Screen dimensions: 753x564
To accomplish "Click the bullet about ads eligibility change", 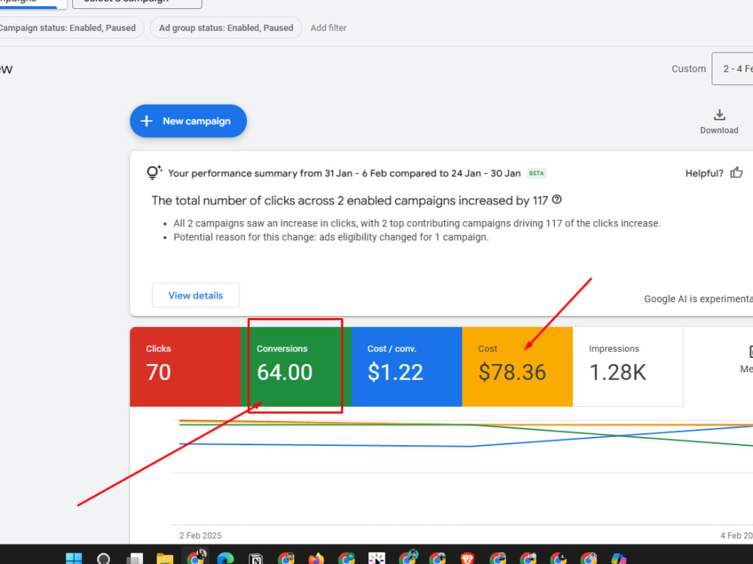I will pyautogui.click(x=331, y=237).
